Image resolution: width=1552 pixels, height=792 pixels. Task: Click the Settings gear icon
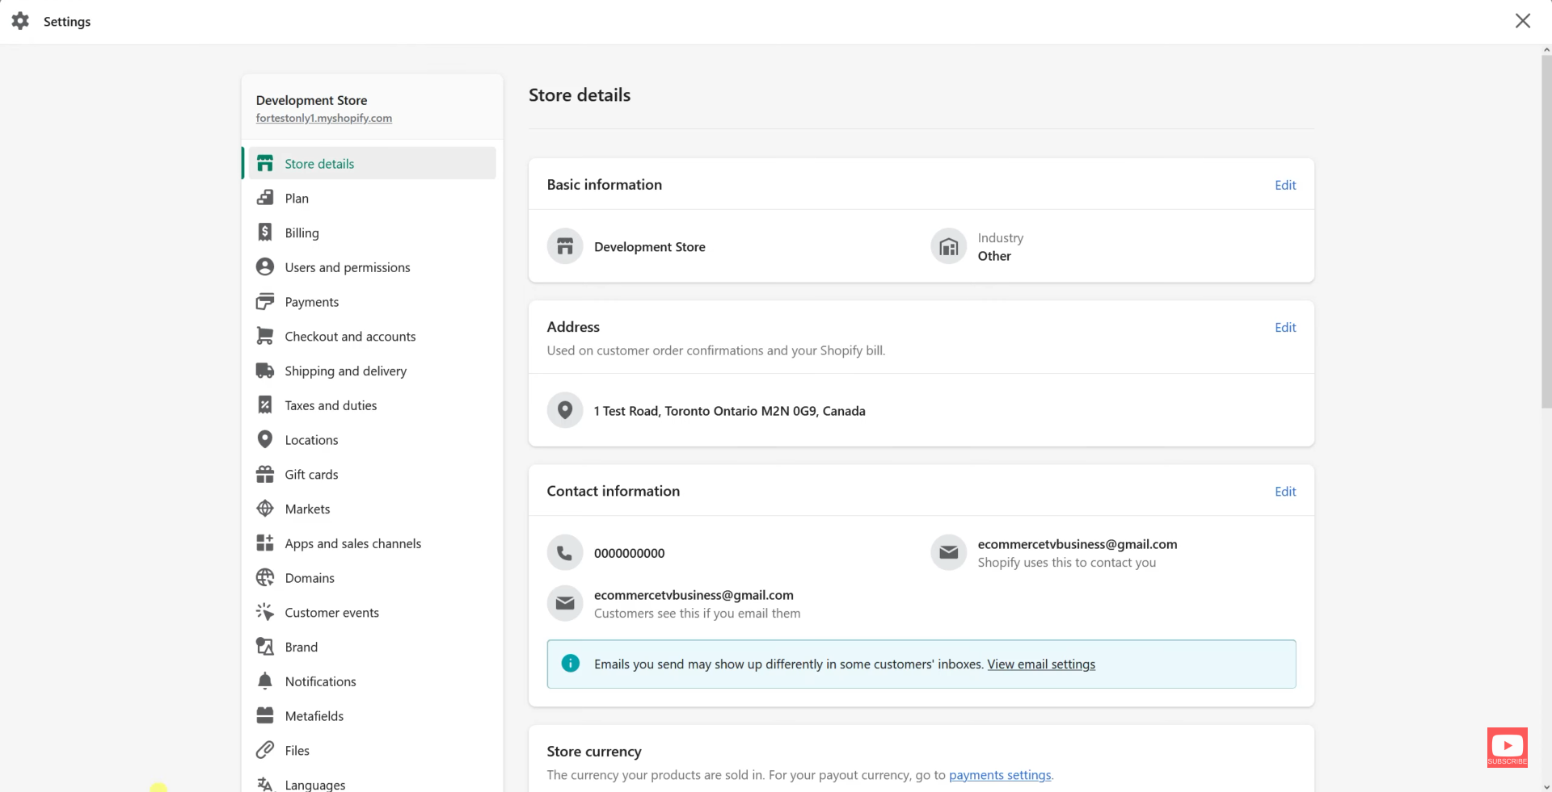point(20,21)
